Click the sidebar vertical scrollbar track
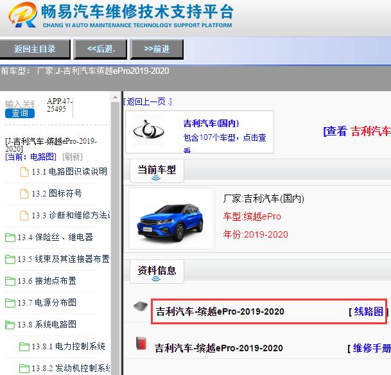391x375 pixels. click(115, 237)
